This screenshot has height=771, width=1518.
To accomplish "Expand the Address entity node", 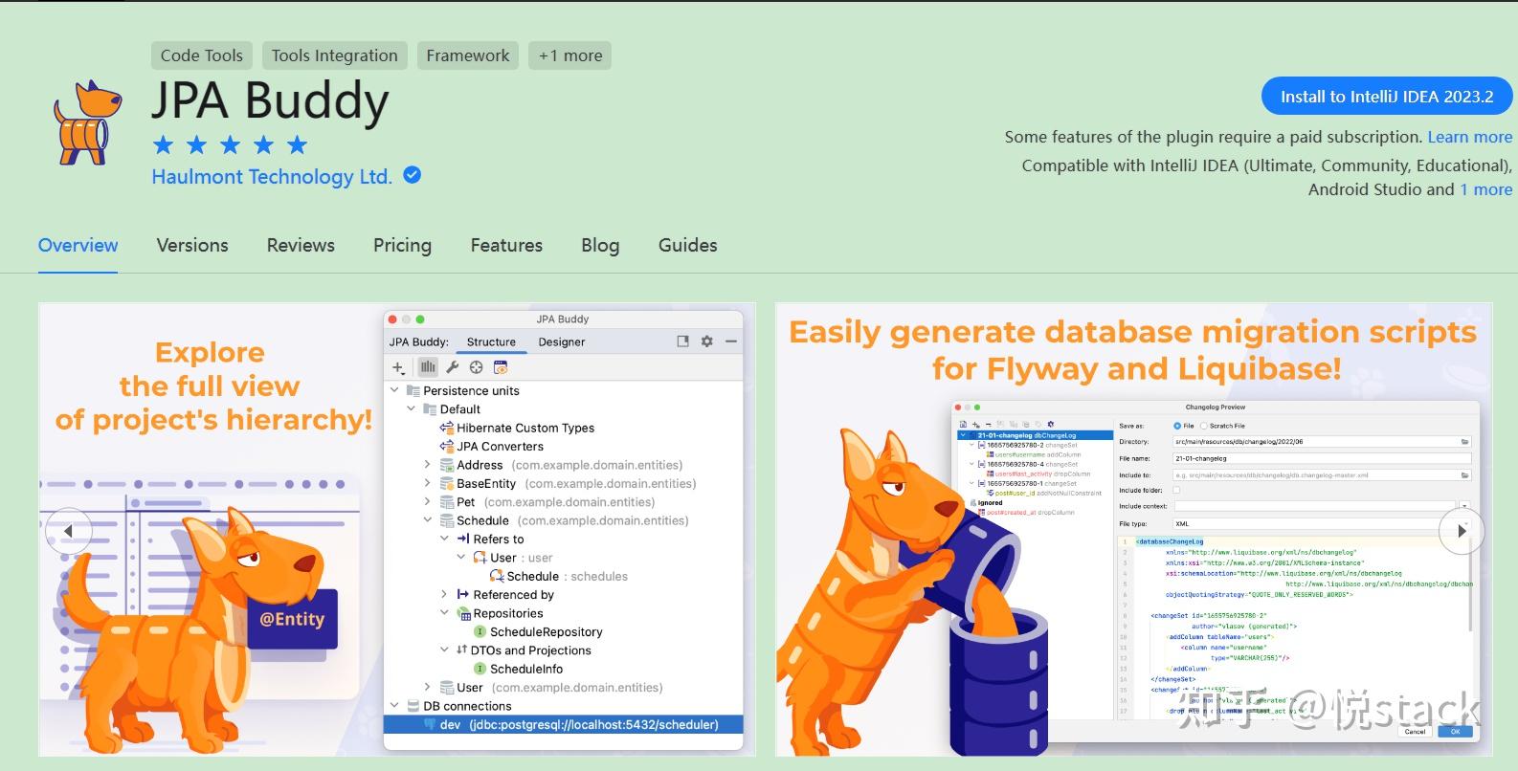I will click(x=427, y=465).
